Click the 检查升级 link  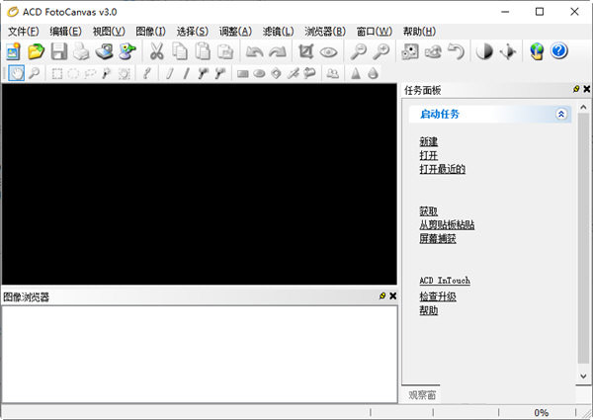click(438, 296)
